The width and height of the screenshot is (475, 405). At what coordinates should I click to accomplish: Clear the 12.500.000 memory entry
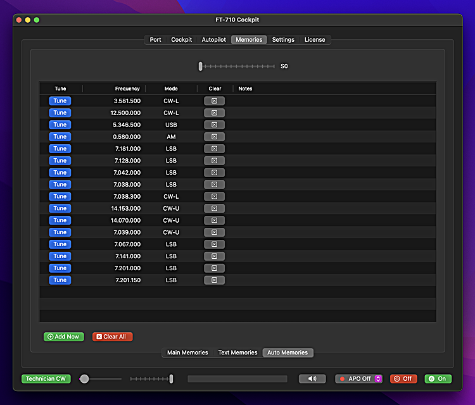214,113
